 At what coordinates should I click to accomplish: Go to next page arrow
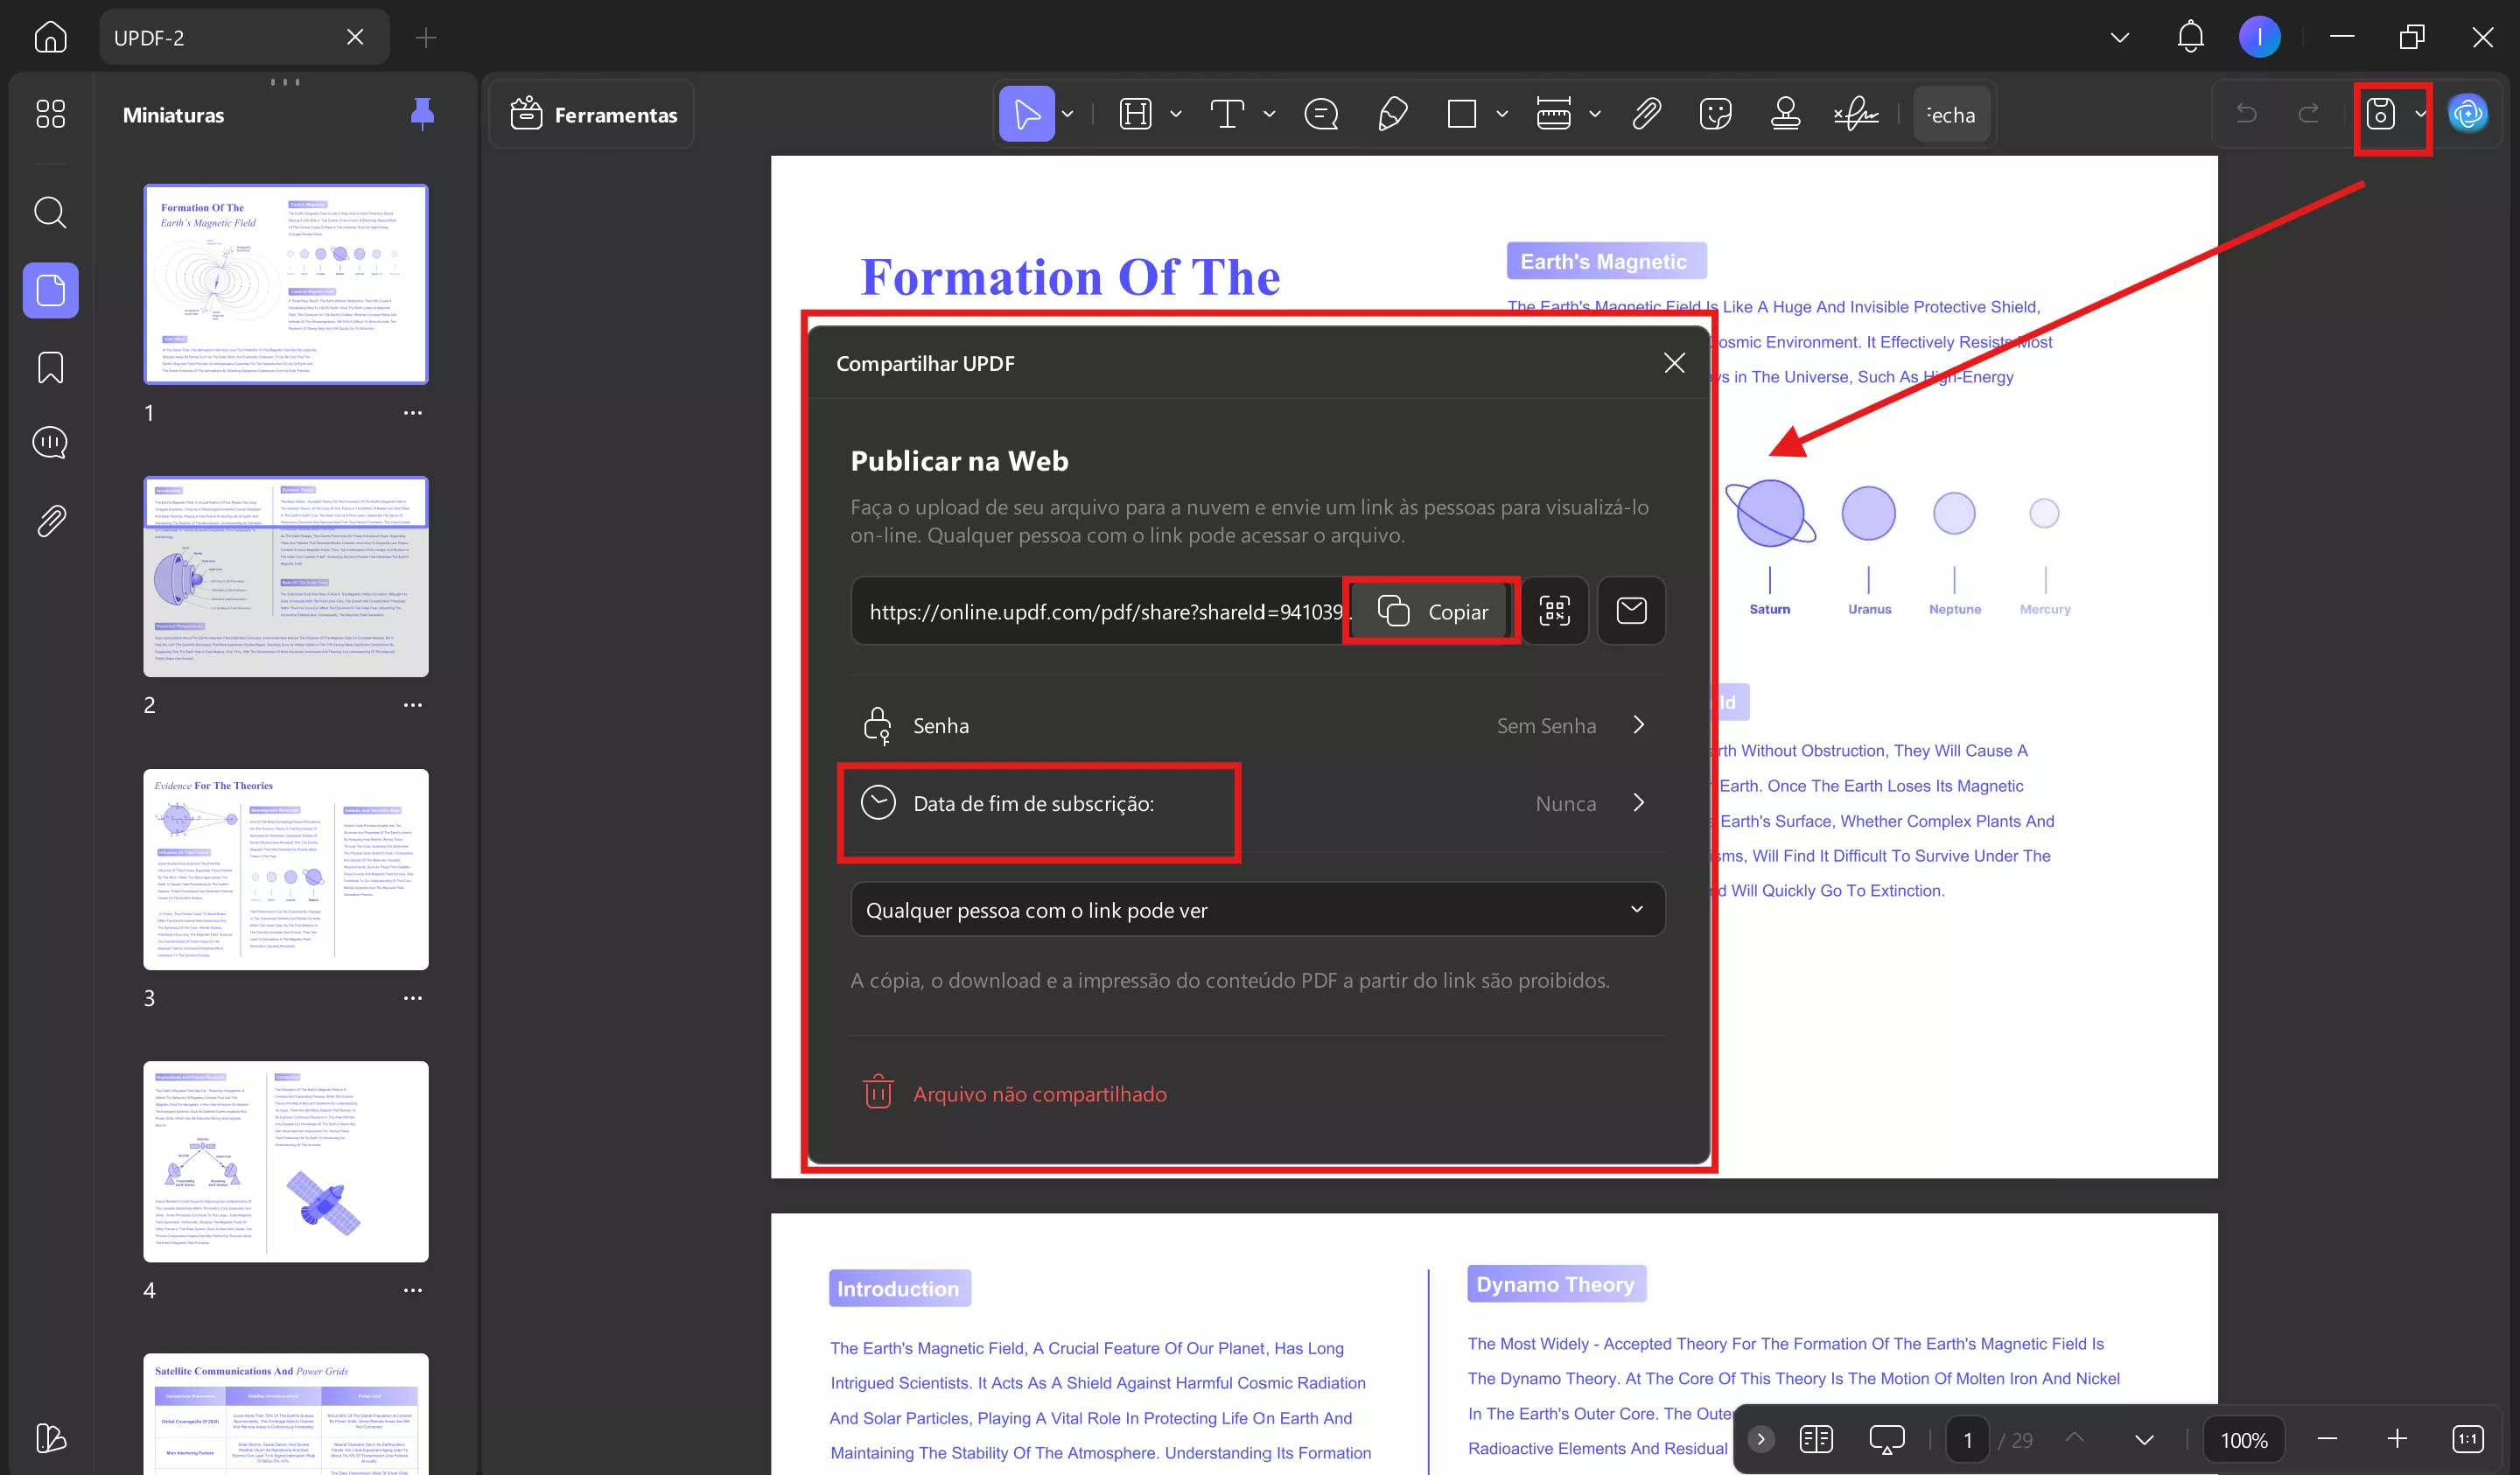point(2143,1439)
